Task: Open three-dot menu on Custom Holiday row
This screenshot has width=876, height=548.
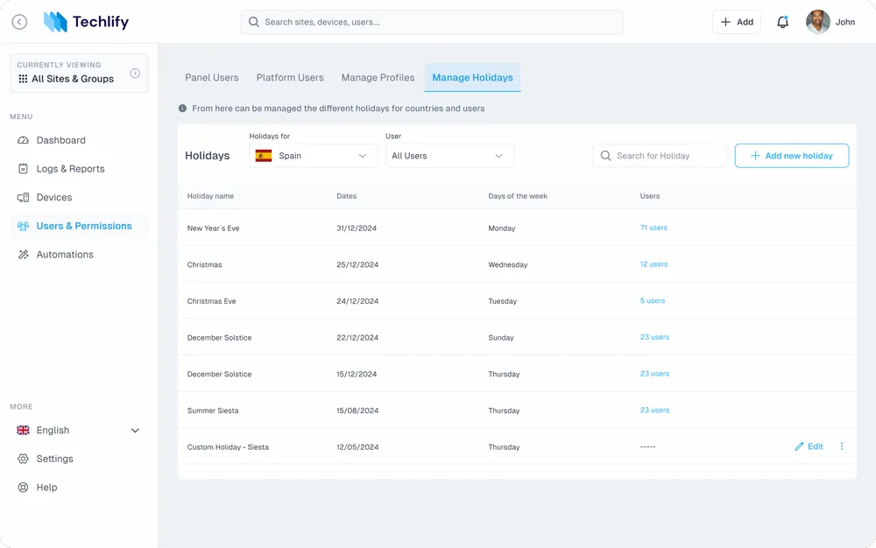Action: pyautogui.click(x=842, y=446)
